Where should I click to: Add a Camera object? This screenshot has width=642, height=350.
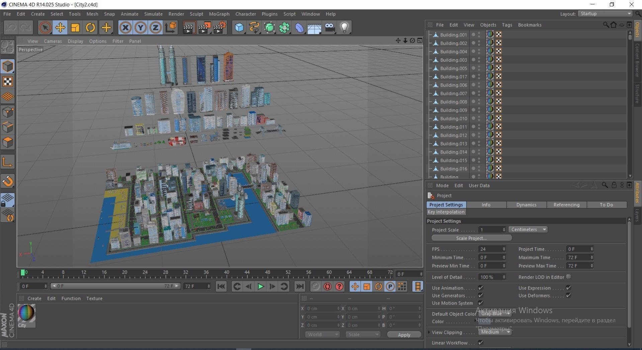coord(330,27)
